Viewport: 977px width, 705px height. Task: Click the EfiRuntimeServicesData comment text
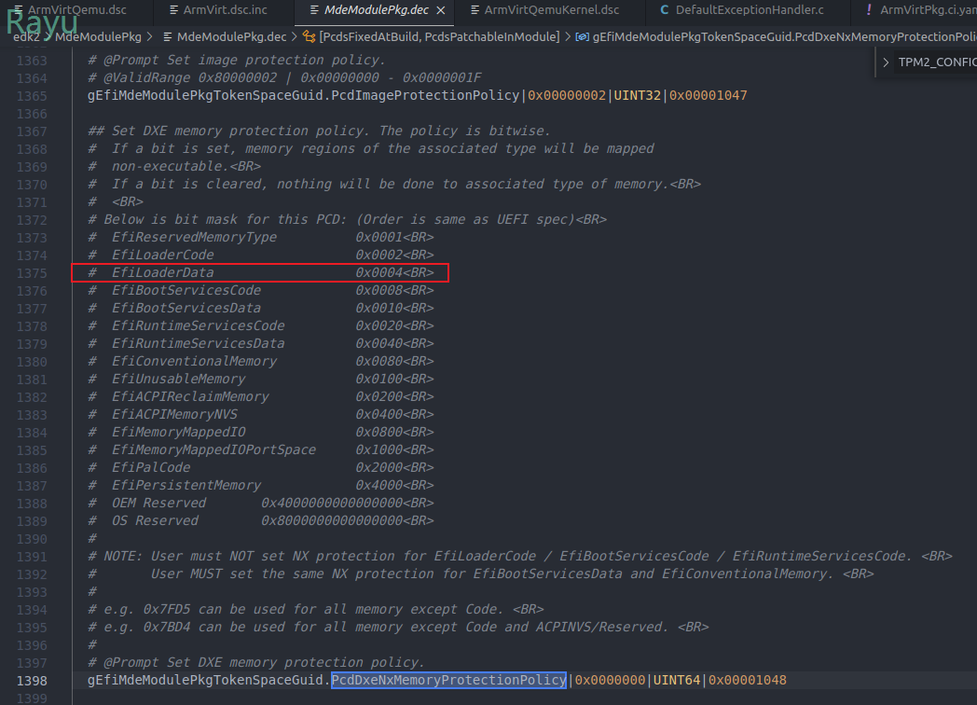(x=199, y=343)
